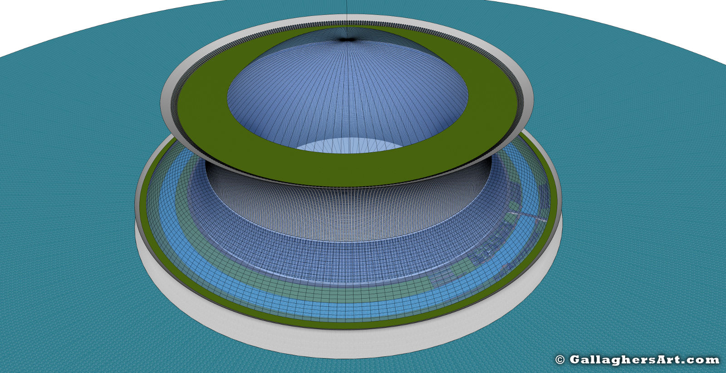Viewport: 726px width, 373px height.
Task: Click the light blue oval opening inside dome
Action: (350, 145)
